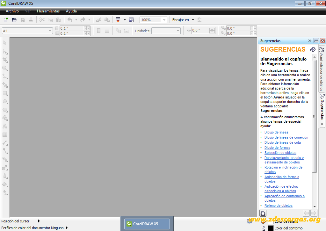Select the Crop tool
Viewport: 326px width, 231px height.
tap(5, 60)
